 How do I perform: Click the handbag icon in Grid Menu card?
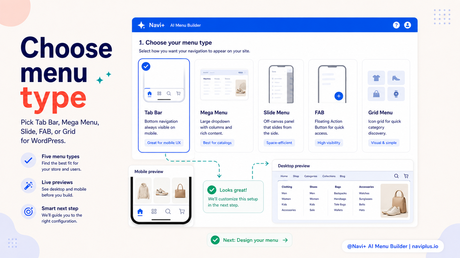pyautogui.click(x=376, y=94)
